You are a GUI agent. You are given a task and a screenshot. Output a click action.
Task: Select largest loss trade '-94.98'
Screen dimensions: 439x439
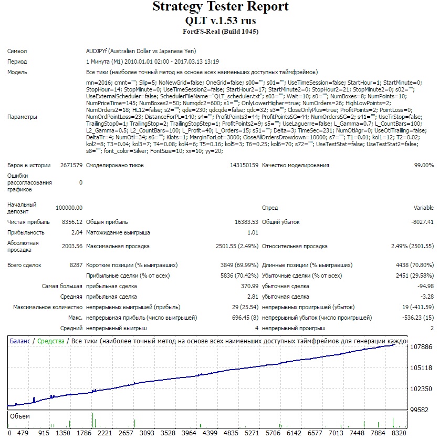pos(425,286)
